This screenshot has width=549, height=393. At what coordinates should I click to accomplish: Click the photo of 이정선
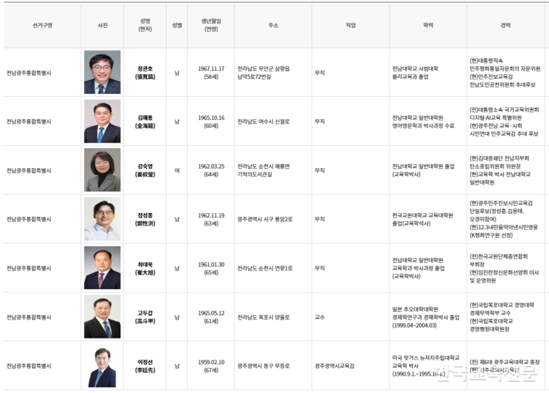click(x=102, y=366)
